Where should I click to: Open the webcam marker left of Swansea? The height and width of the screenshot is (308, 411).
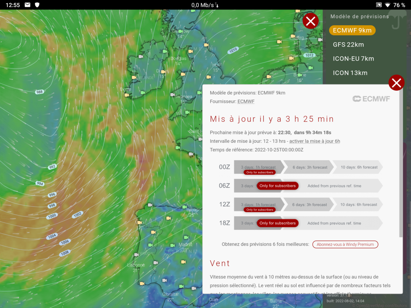click(172, 95)
